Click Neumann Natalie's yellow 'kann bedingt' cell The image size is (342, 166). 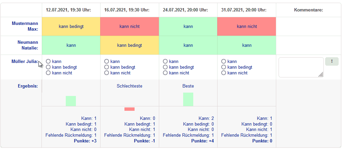pos(130,45)
